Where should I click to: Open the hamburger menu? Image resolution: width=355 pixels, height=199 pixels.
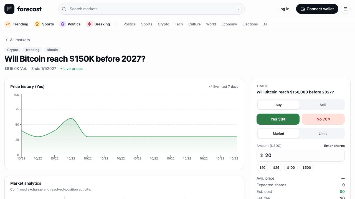pyautogui.click(x=346, y=9)
